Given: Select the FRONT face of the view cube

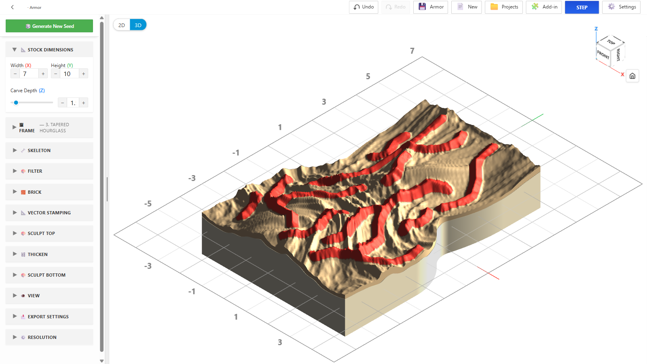Looking at the screenshot, I should [603, 55].
